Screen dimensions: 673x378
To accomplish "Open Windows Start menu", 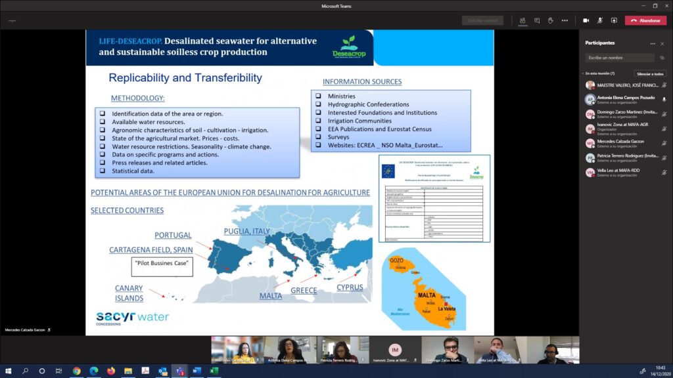I will click(8, 371).
